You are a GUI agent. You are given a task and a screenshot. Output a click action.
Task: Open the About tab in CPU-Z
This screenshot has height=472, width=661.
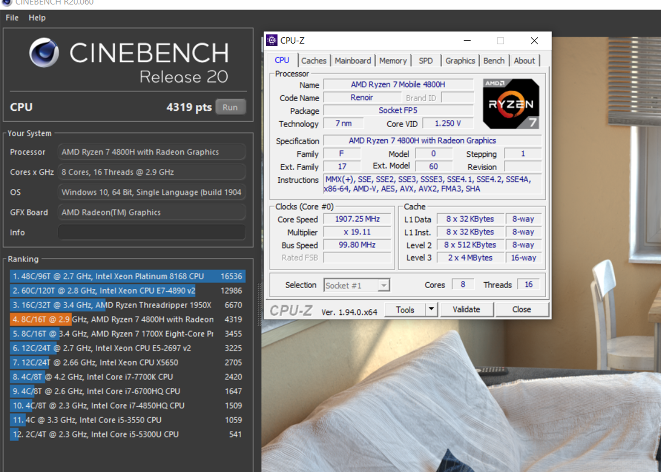(524, 61)
